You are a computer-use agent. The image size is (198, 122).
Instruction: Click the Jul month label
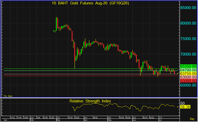tap(160, 120)
